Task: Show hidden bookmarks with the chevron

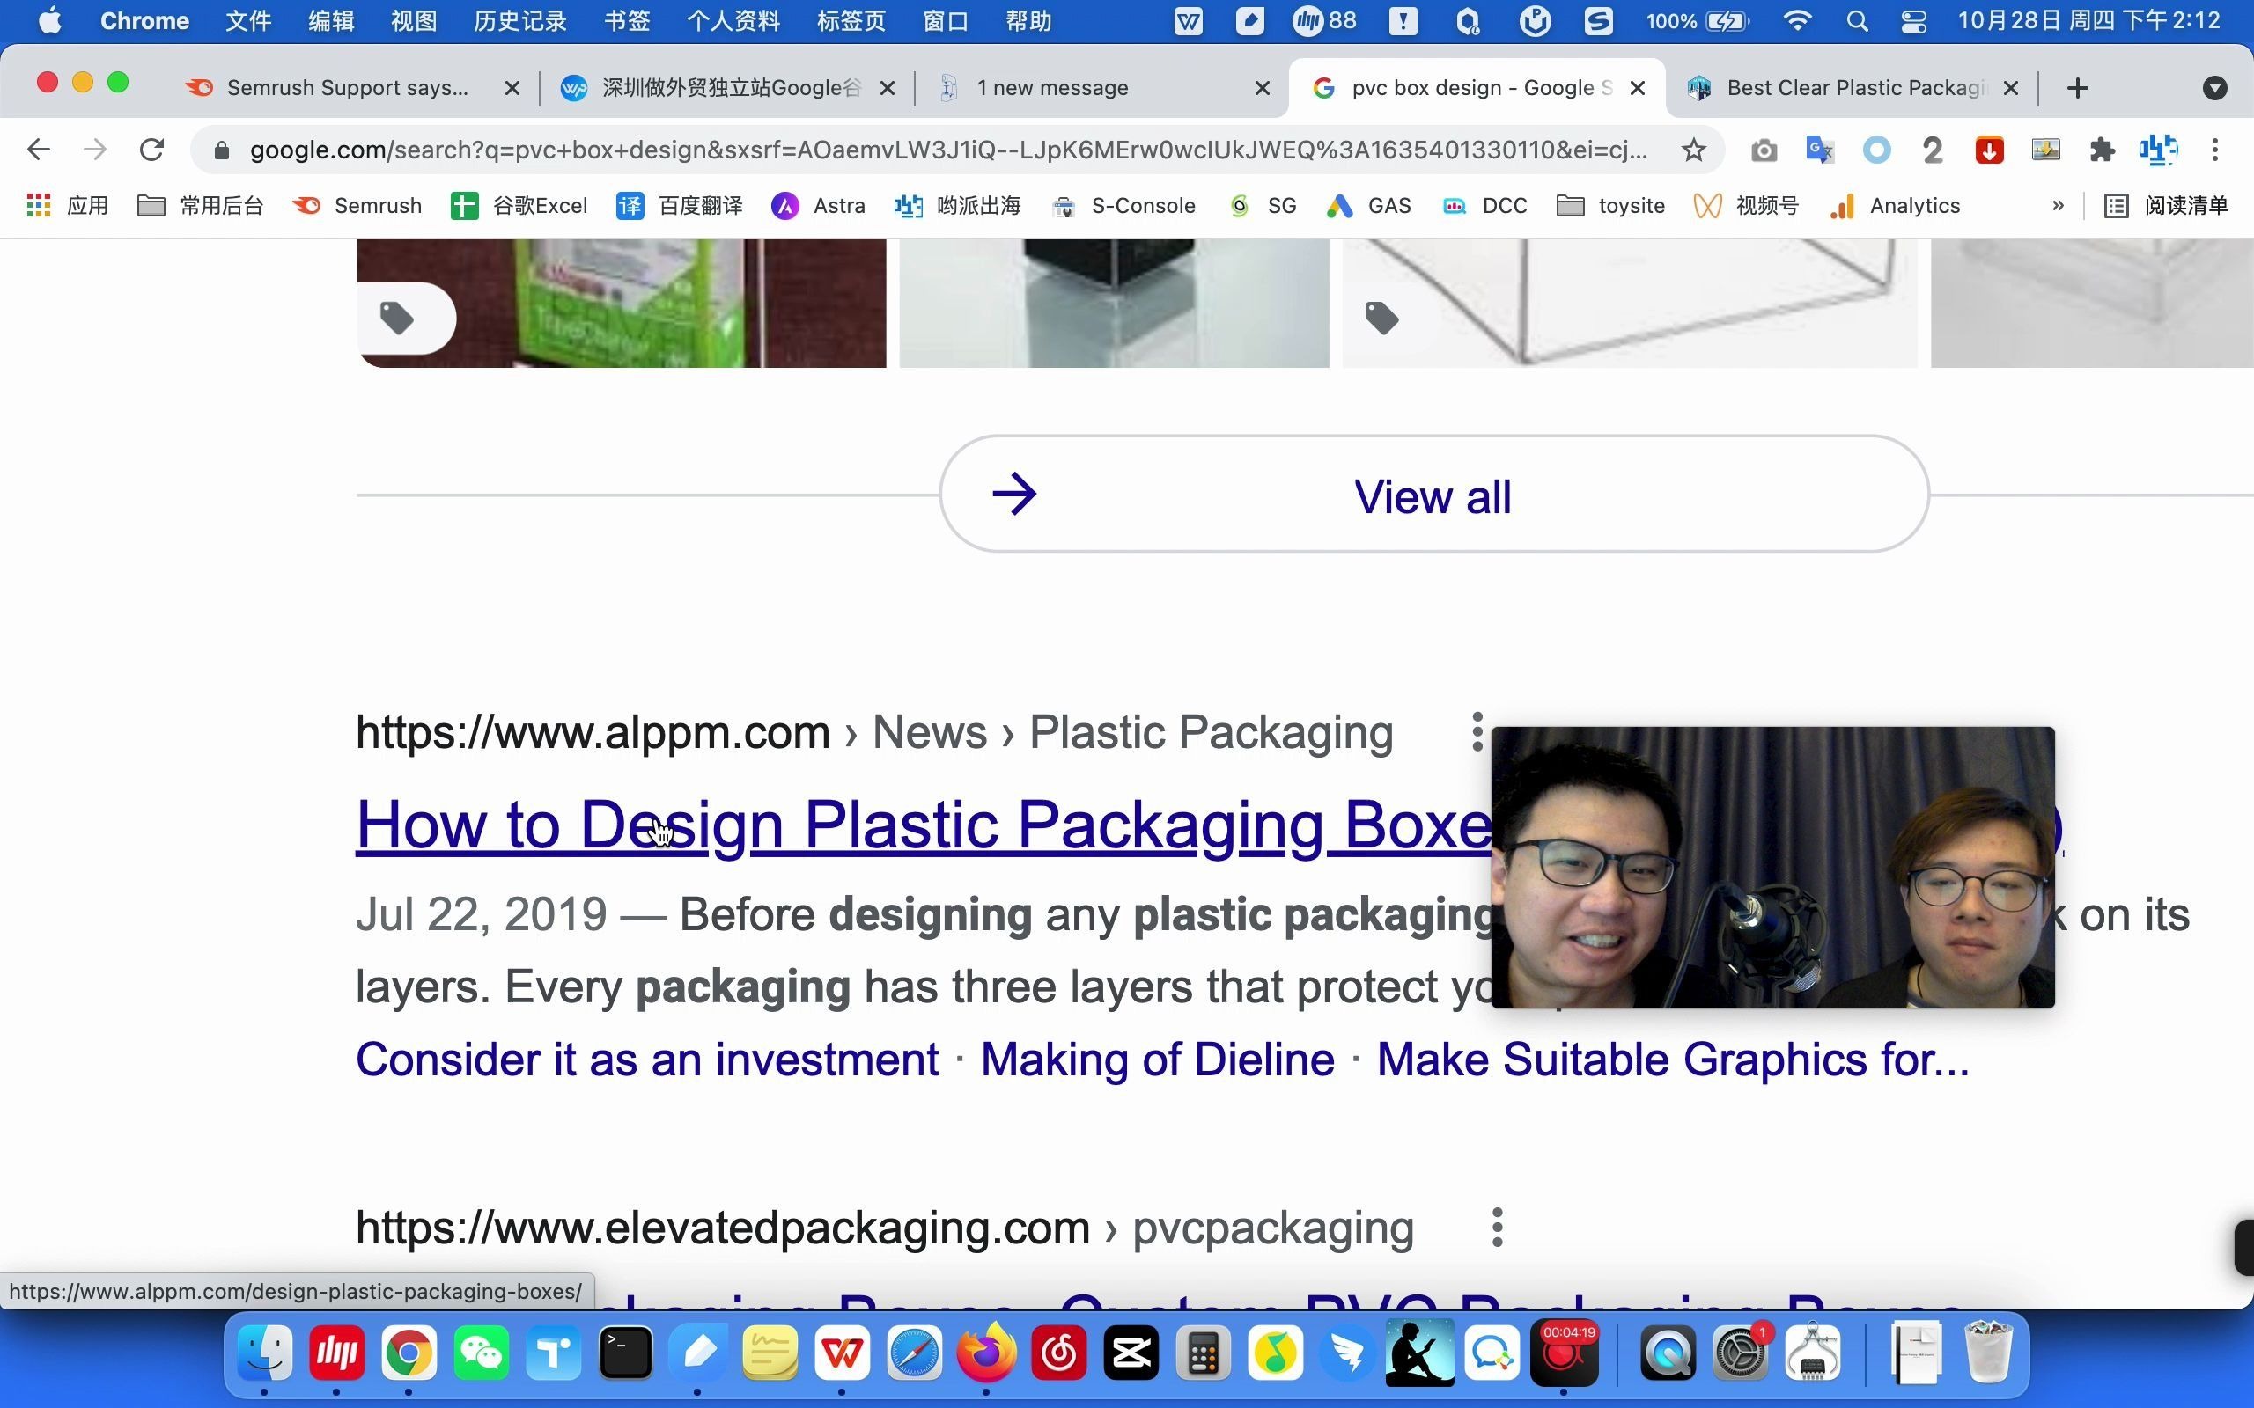Action: (x=2058, y=205)
